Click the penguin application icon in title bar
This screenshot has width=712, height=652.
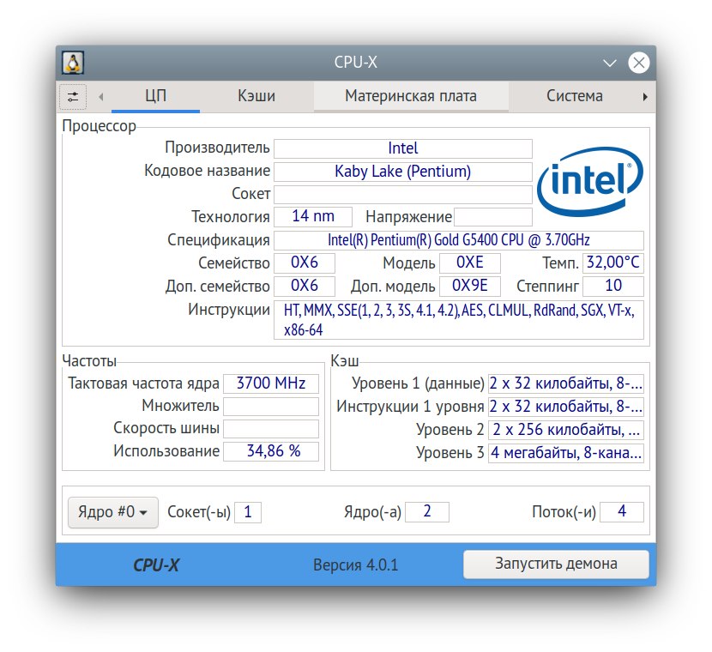coord(73,63)
